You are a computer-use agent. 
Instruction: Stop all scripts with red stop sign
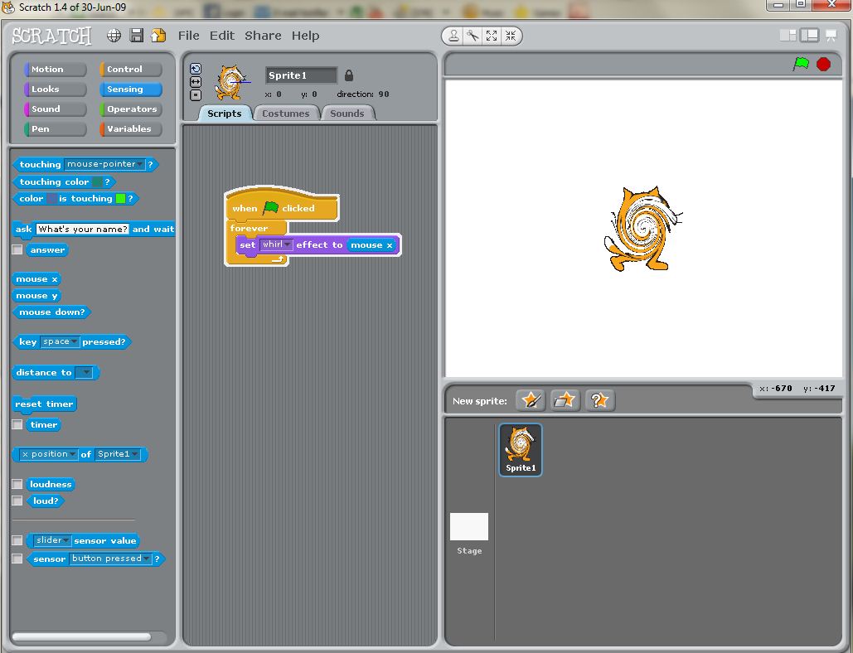tap(824, 64)
